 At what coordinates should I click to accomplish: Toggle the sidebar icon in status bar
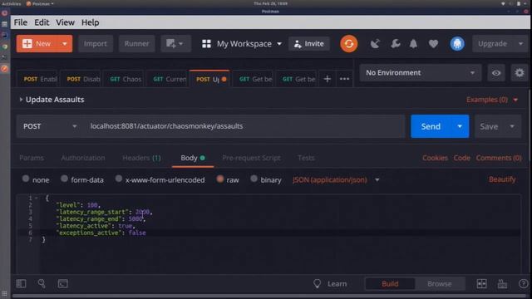point(21,283)
